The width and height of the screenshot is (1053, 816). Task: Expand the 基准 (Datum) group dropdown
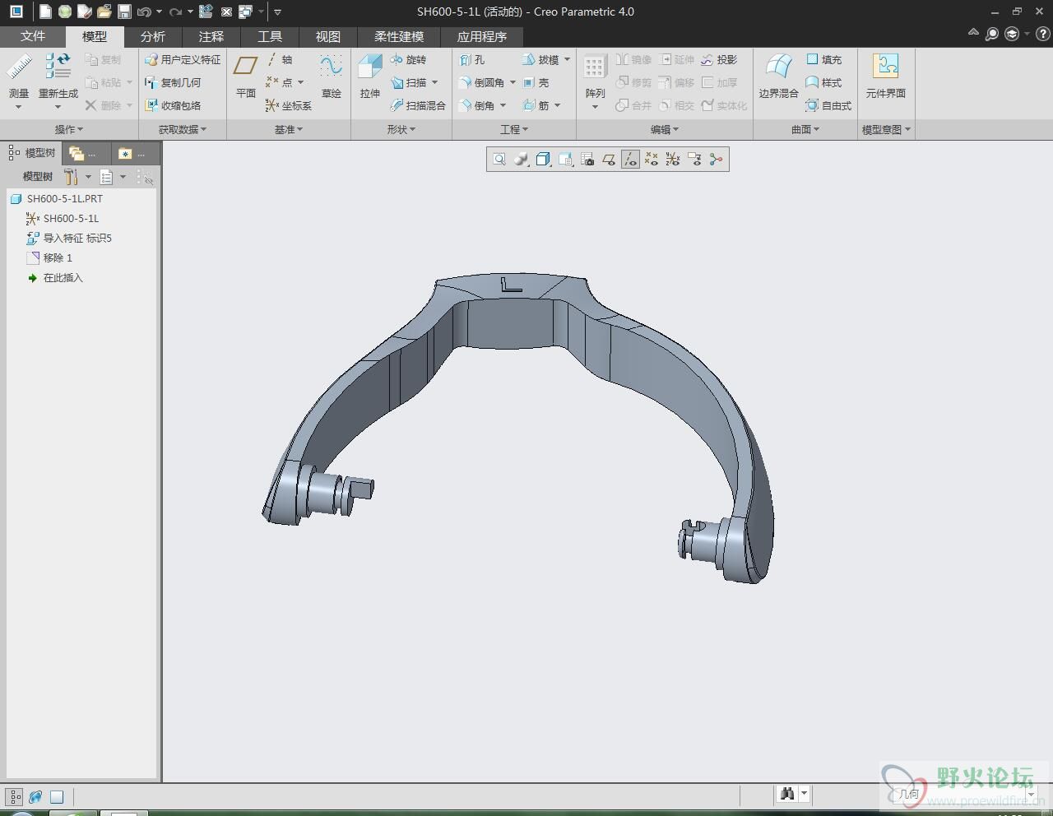[289, 129]
